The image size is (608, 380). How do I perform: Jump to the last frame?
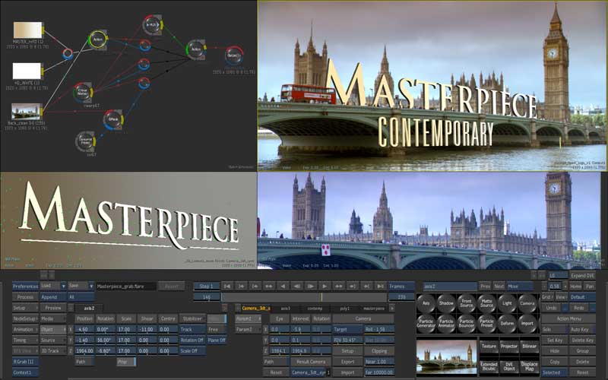(381, 287)
